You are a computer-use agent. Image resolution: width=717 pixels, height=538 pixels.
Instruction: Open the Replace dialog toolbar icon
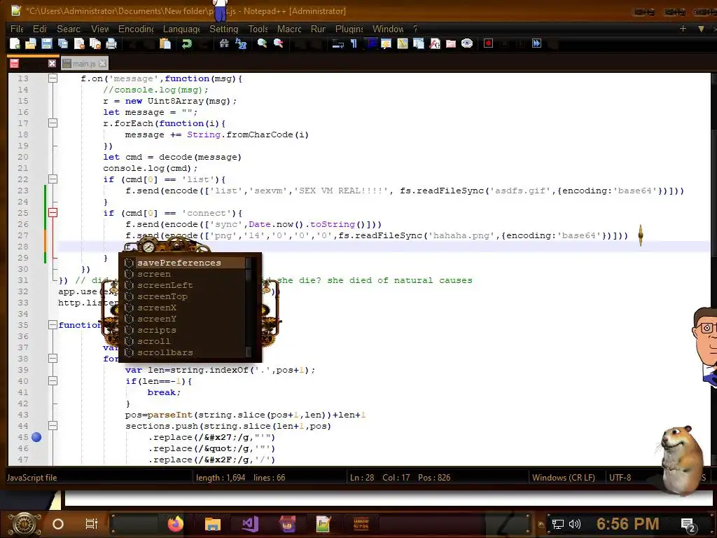pos(241,43)
